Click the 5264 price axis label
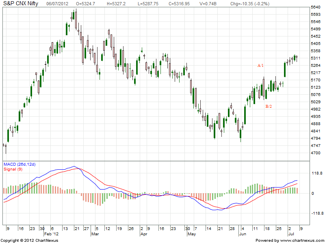This screenshot has height=243, width=325. click(x=316, y=66)
